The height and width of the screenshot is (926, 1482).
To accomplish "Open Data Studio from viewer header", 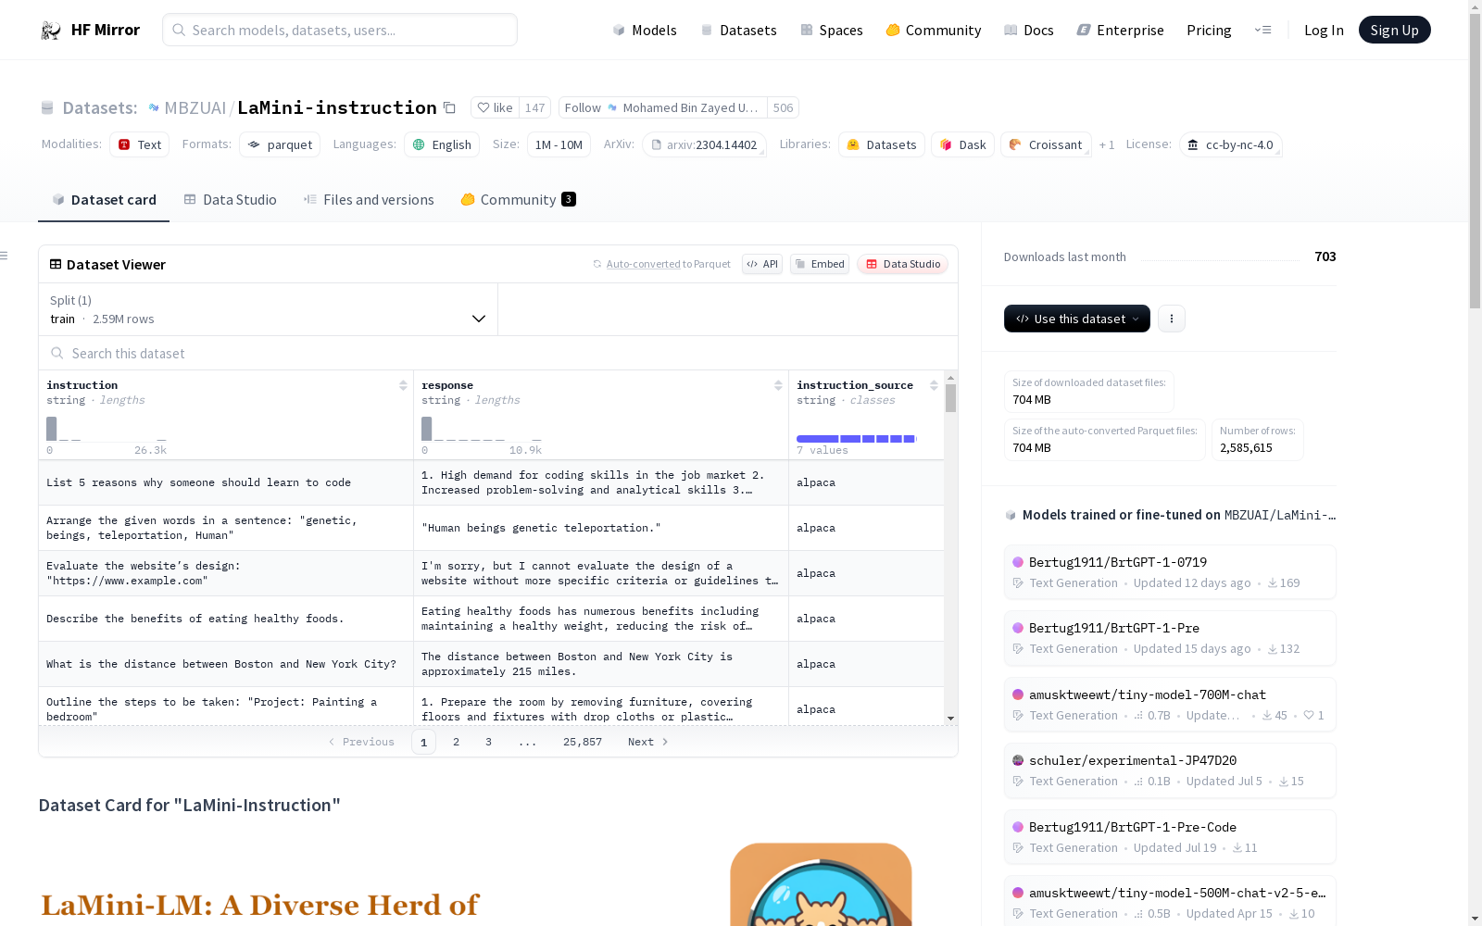I will [902, 264].
